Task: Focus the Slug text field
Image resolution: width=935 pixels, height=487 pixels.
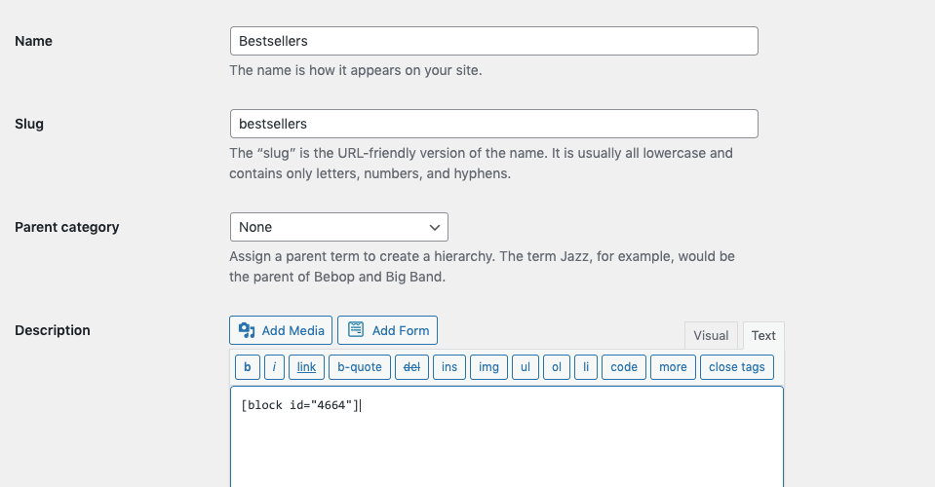Action: 493,124
